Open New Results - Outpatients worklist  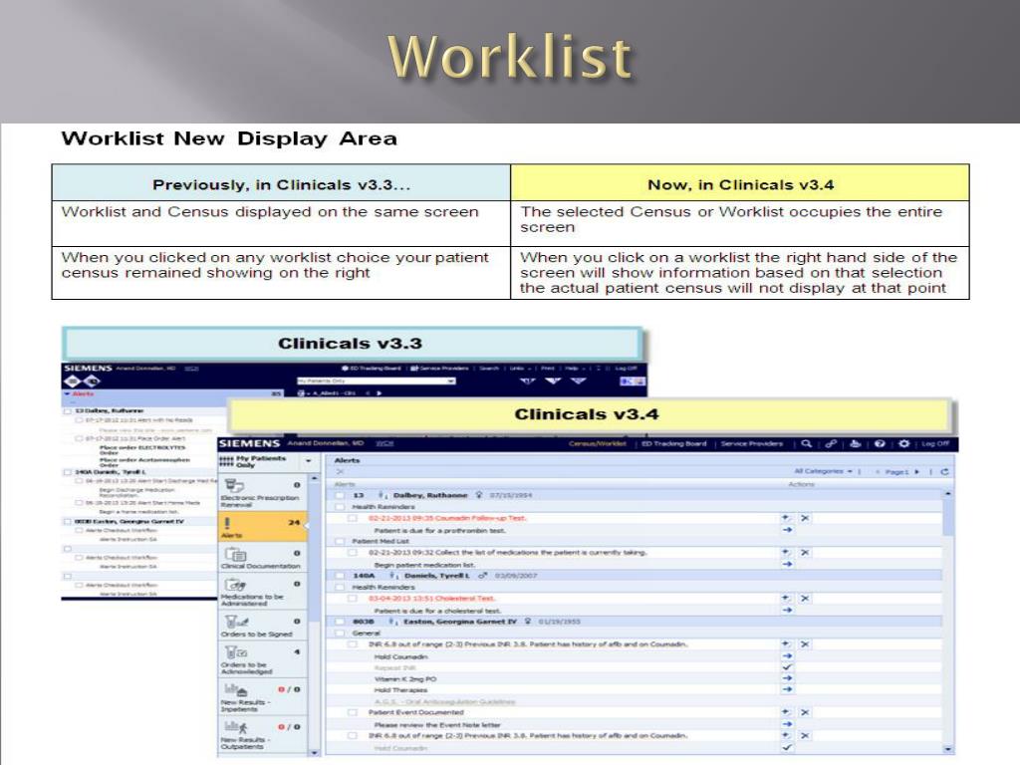pos(262,735)
